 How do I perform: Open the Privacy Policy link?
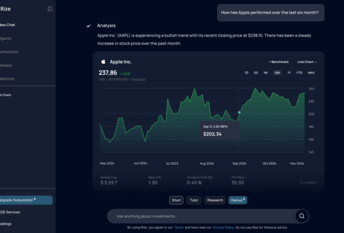(223, 227)
